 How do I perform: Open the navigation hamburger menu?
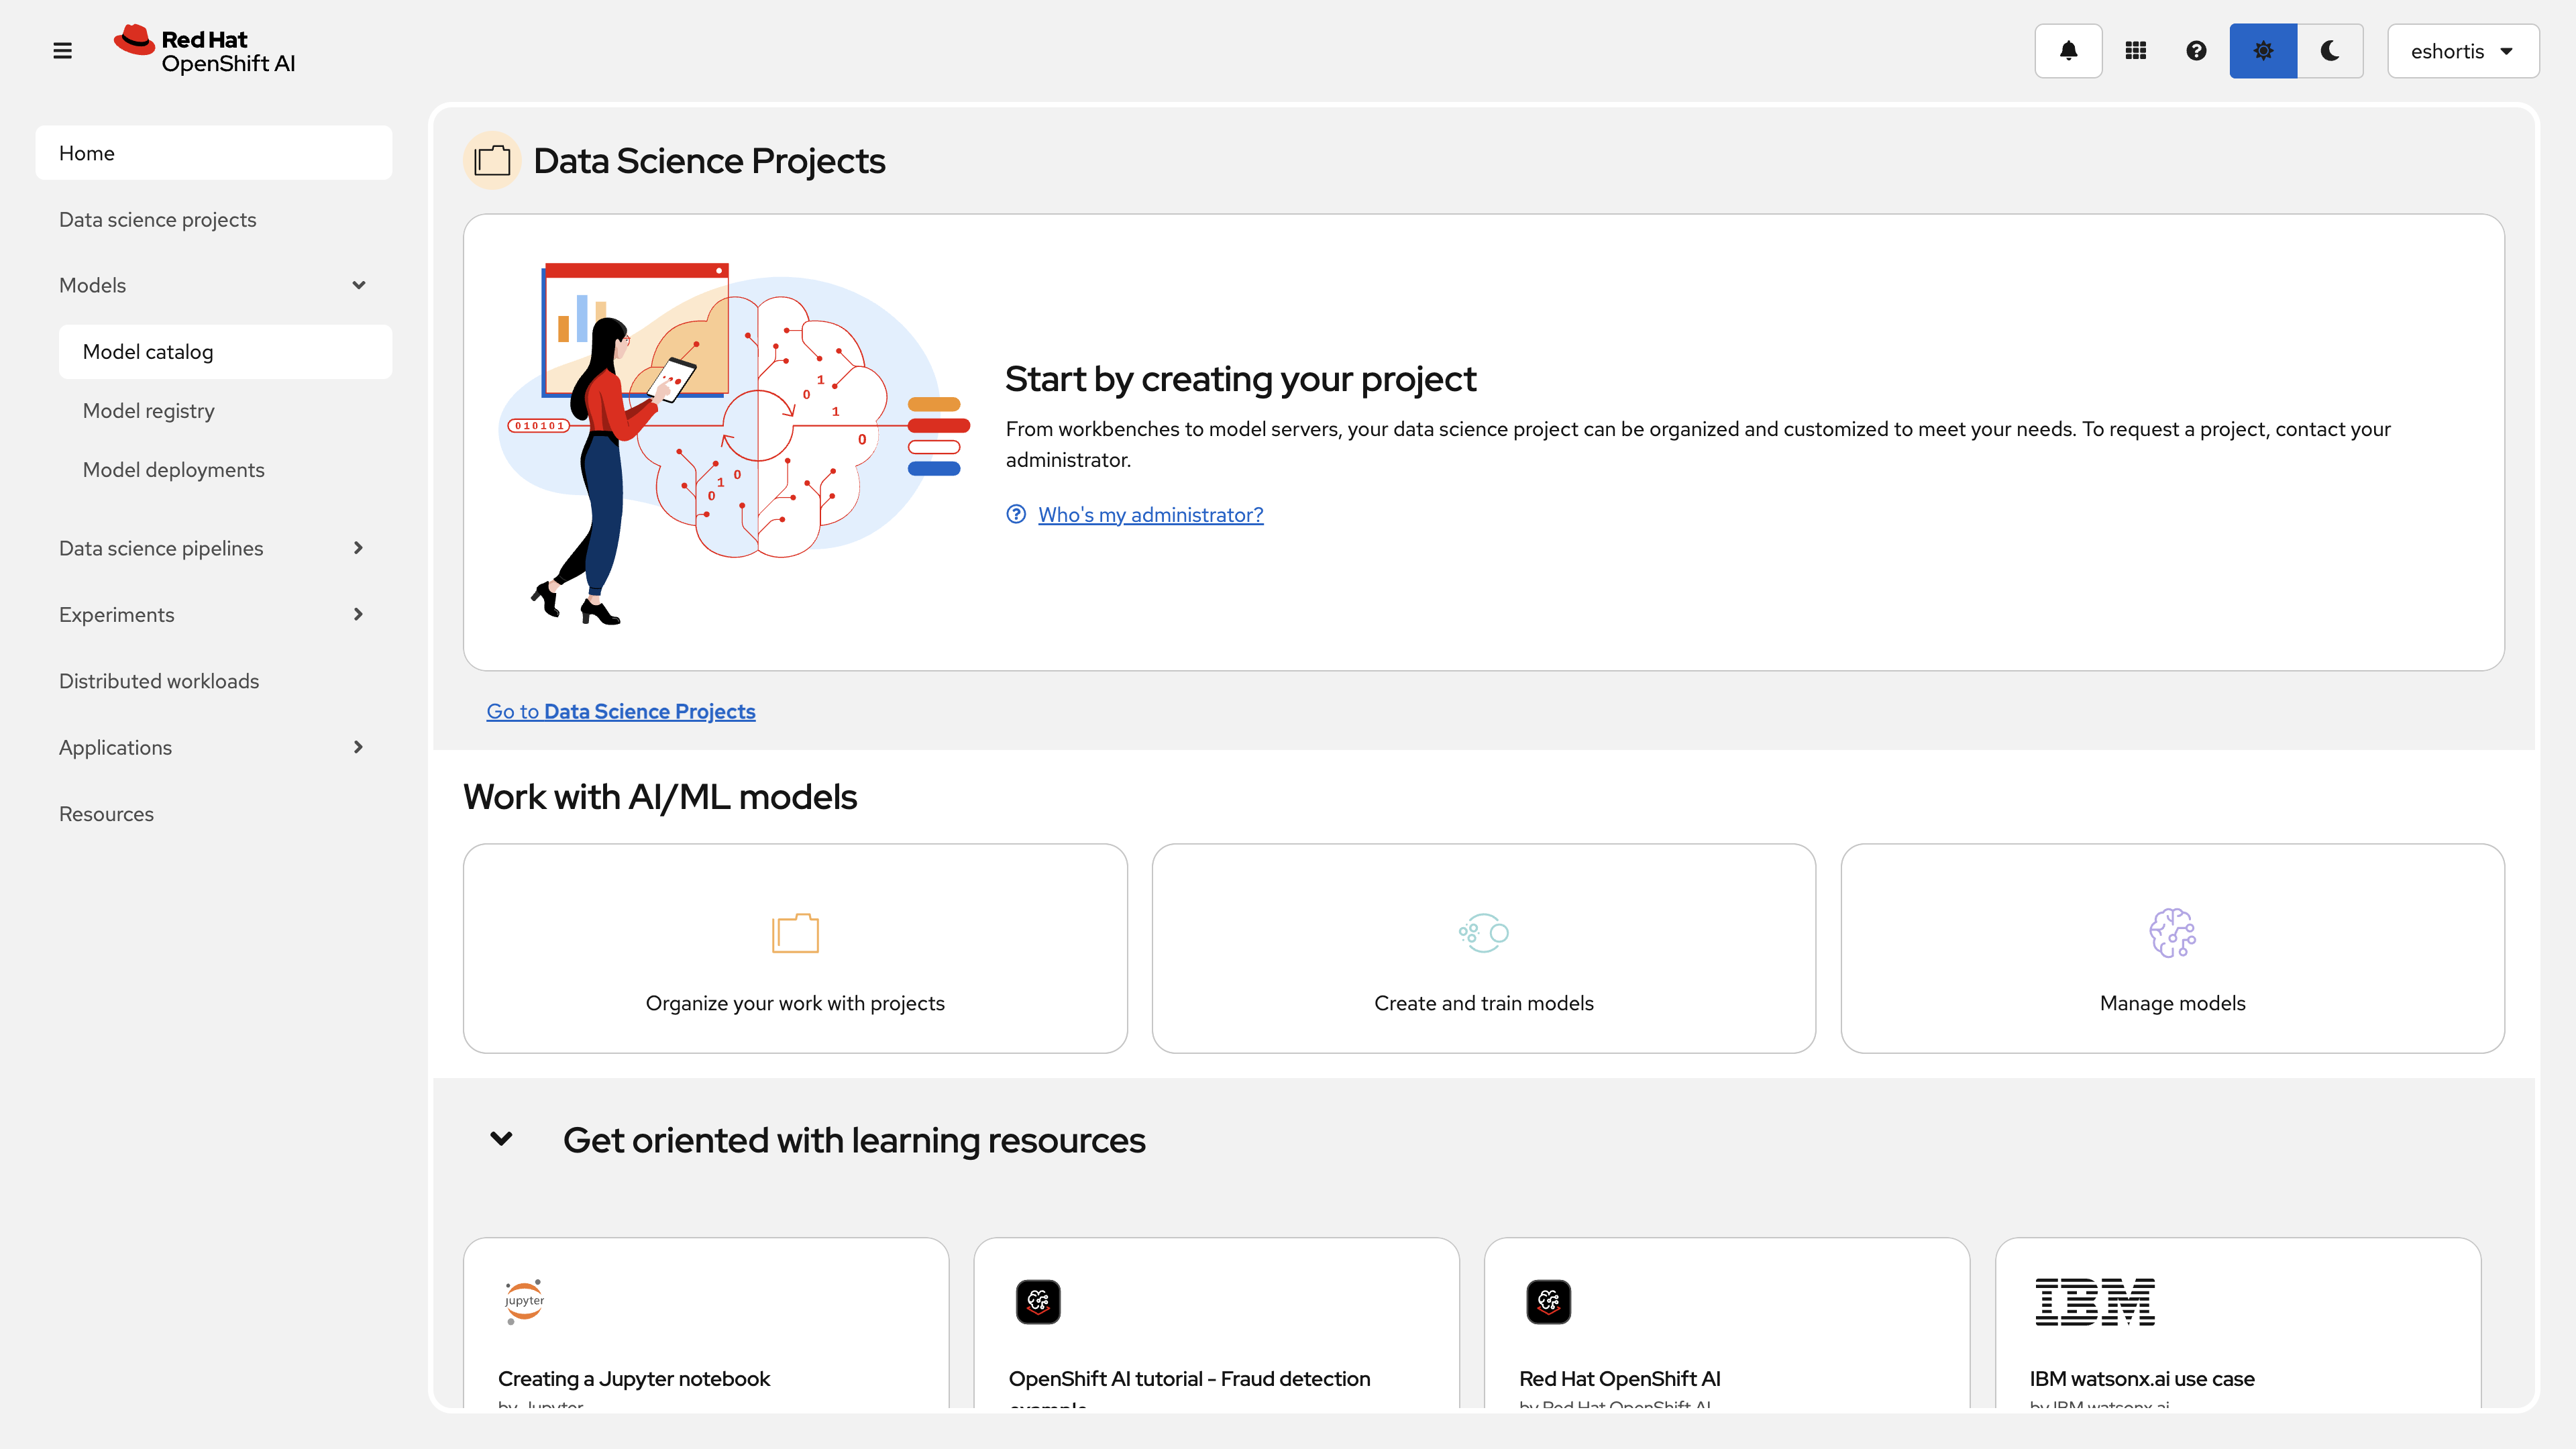[x=62, y=50]
